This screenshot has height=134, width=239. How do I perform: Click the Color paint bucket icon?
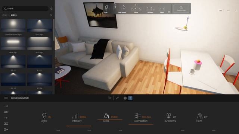pyautogui.click(x=106, y=116)
